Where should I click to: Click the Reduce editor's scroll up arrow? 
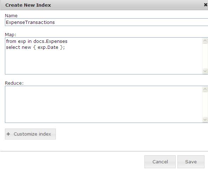pyautogui.click(x=205, y=89)
